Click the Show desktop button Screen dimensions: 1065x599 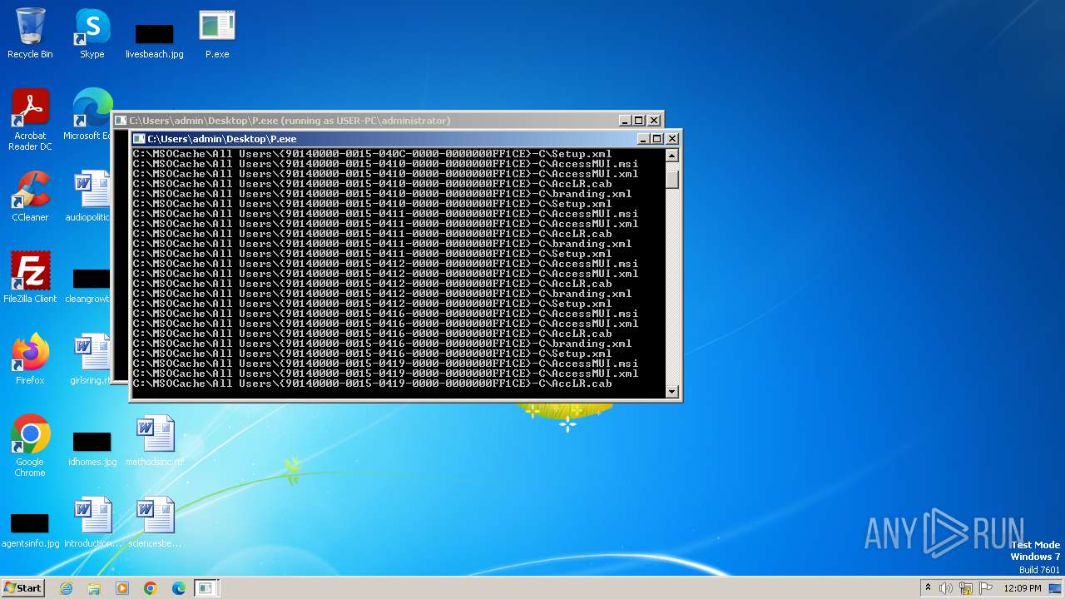(1057, 588)
